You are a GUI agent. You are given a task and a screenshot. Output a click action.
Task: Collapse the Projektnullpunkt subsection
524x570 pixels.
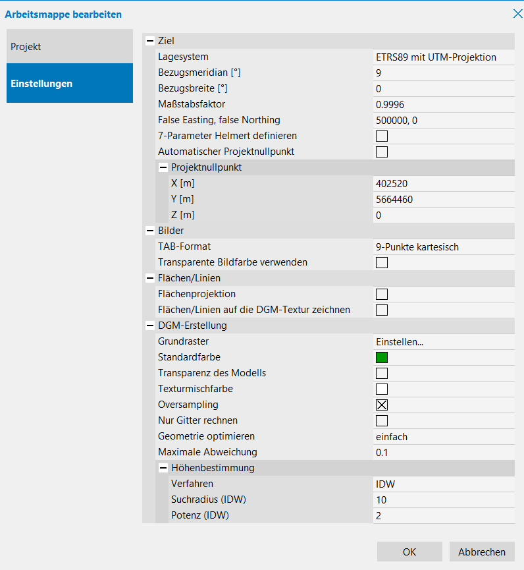163,167
